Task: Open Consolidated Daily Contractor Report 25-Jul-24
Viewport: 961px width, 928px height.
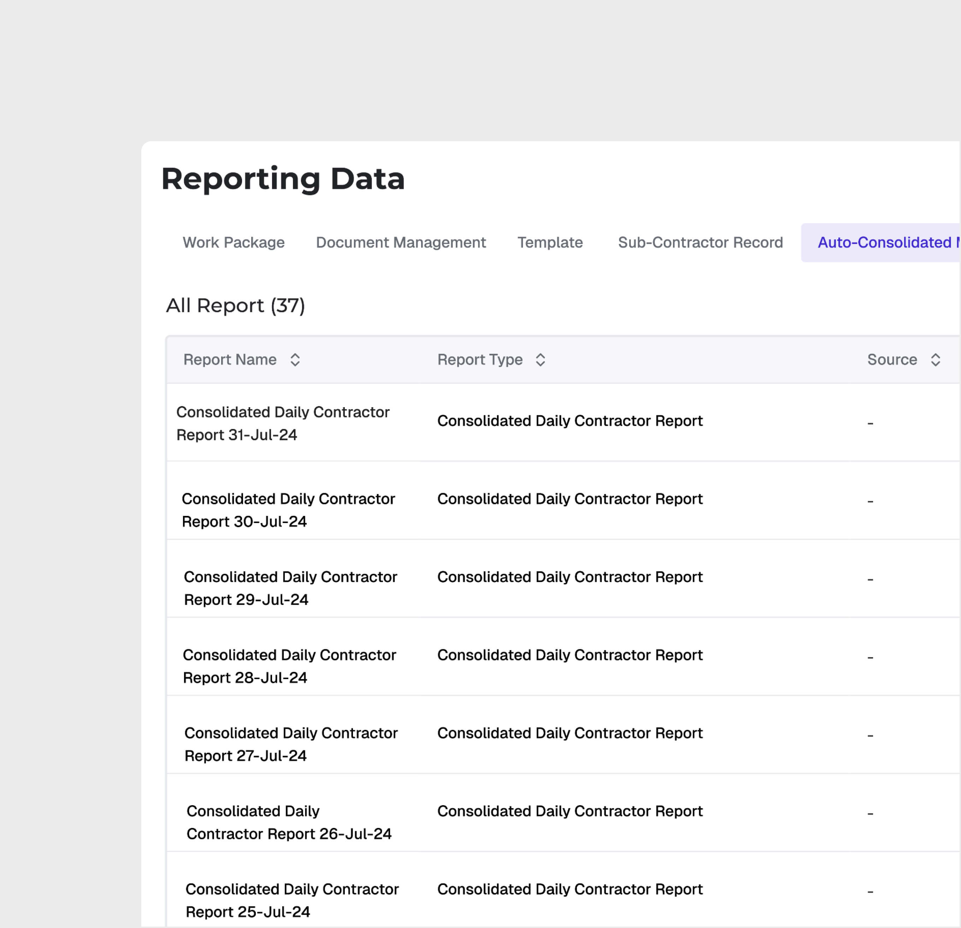Action: [292, 900]
